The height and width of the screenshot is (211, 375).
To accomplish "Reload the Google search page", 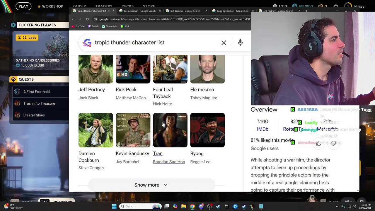I will coord(87,19).
